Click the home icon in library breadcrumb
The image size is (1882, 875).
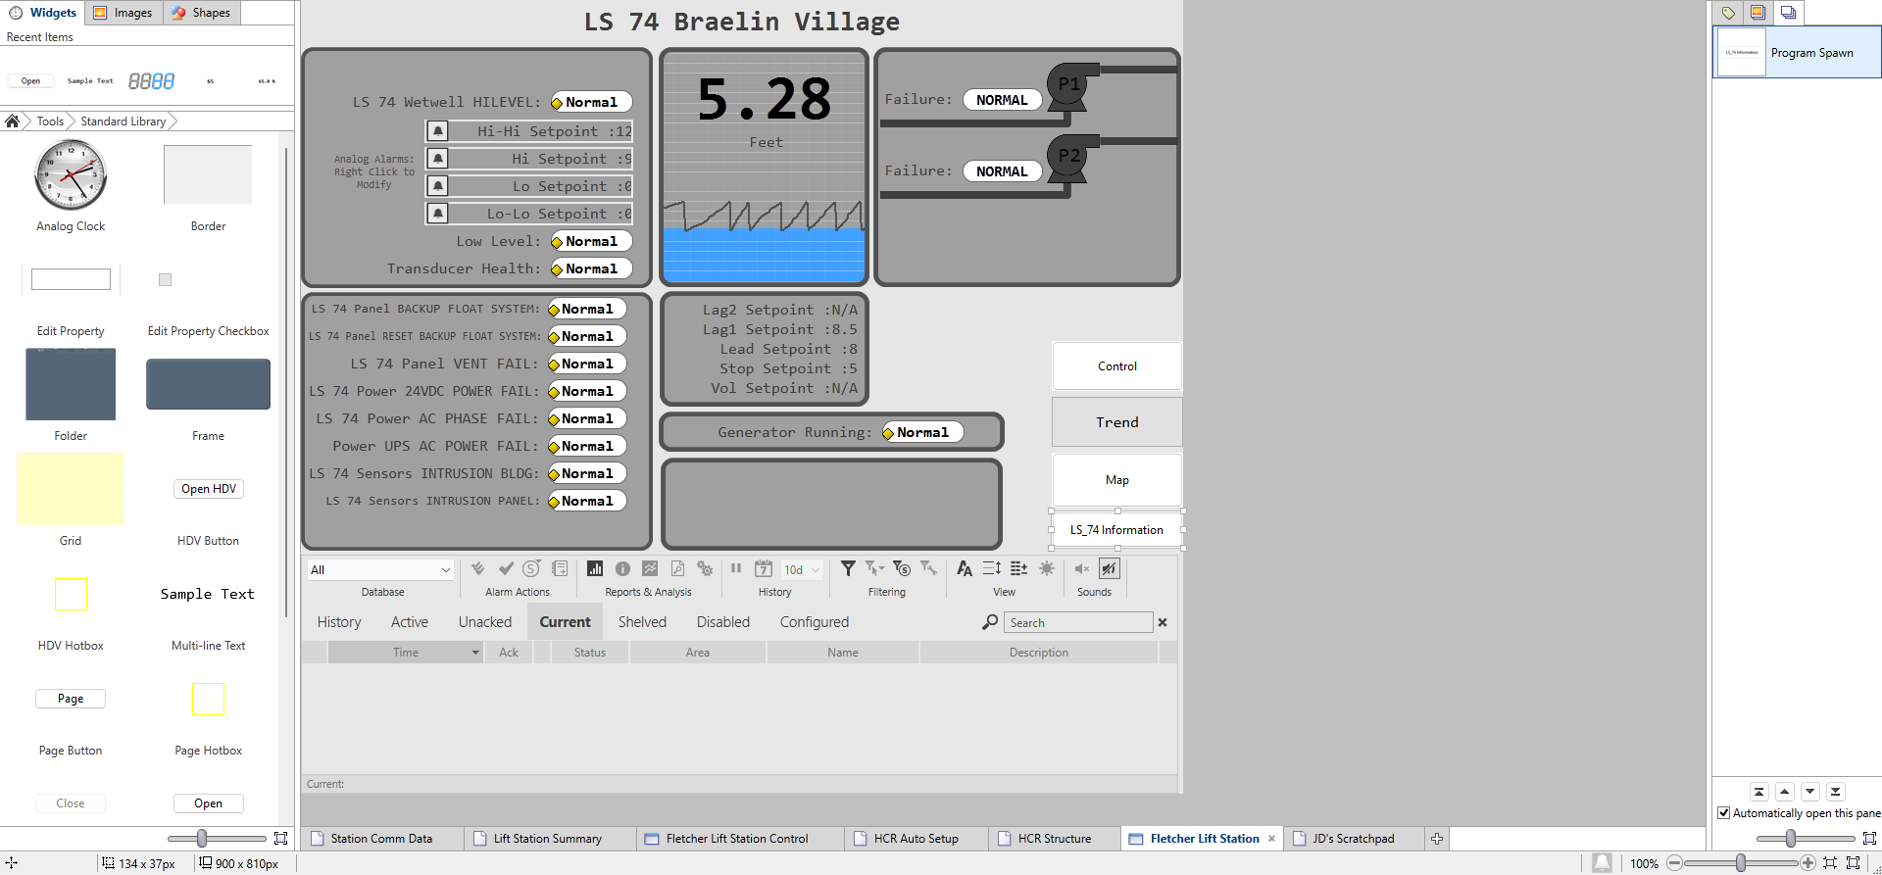pos(13,122)
